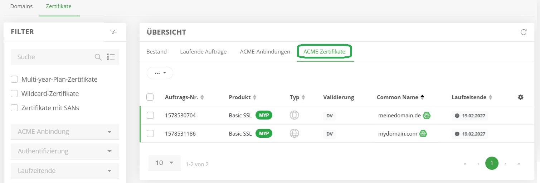Go to last page arrow

[519, 164]
